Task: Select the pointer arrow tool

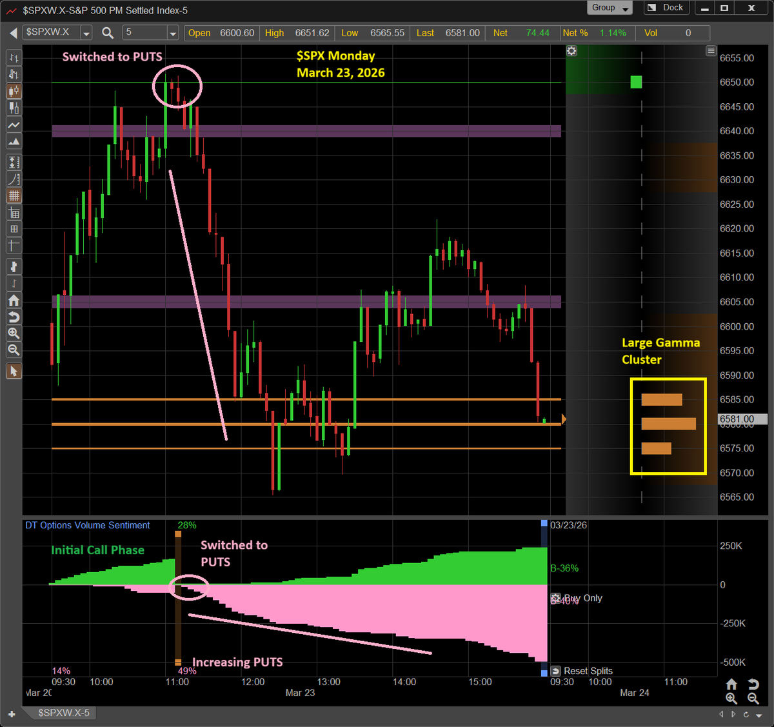Action: click(x=14, y=371)
